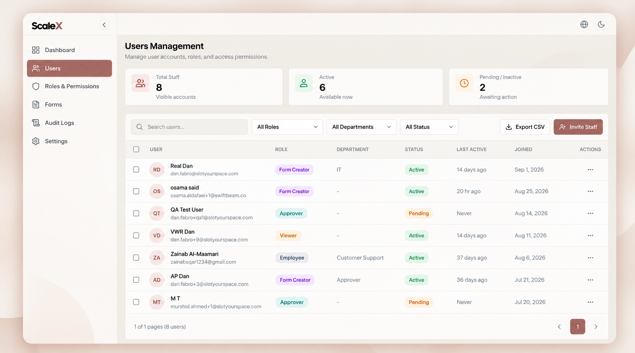Tick the checkbox for osama said
The image size is (635, 353).
(136, 191)
